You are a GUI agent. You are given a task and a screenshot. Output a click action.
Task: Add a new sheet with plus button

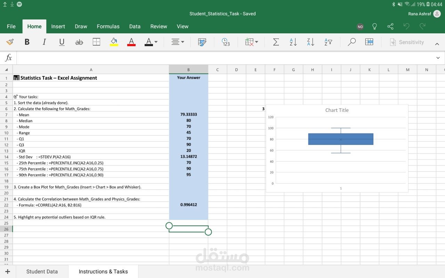click(x=8, y=271)
